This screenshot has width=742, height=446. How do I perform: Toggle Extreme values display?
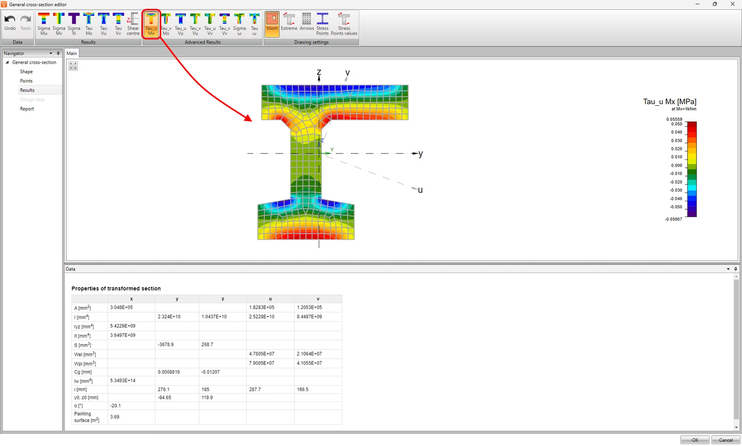[289, 24]
